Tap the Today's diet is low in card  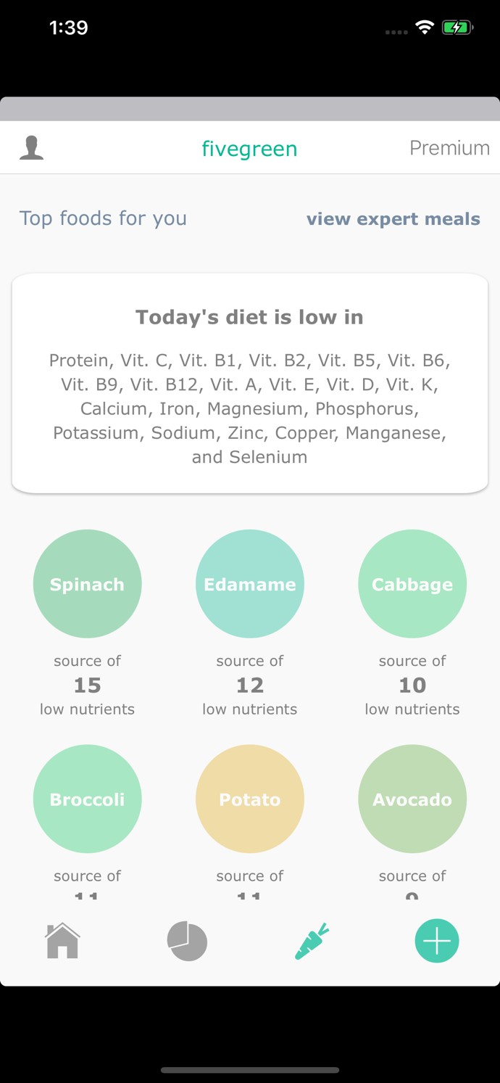click(x=250, y=384)
